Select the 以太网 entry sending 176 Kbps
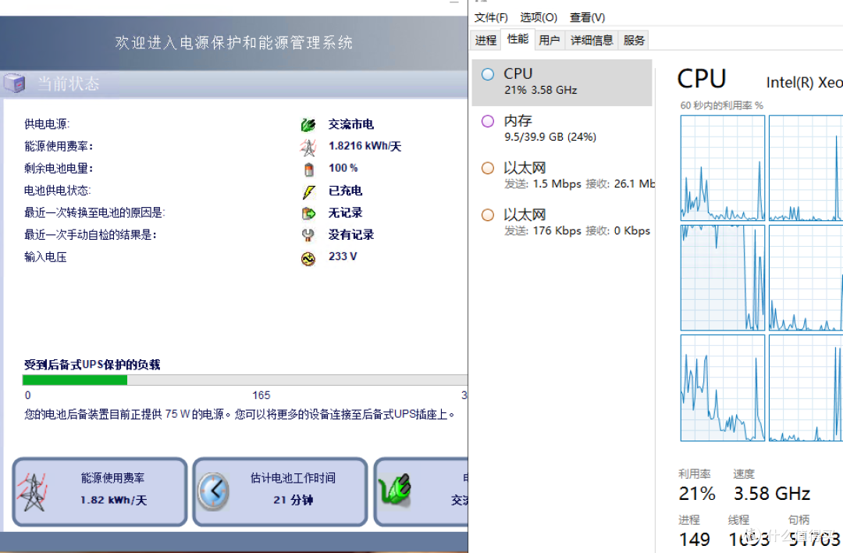 click(x=562, y=223)
